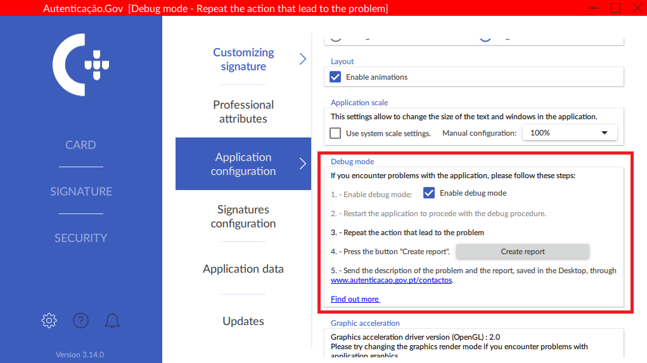This screenshot has height=363, width=647.
Task: Switch to the SECURITY section
Action: pos(81,238)
